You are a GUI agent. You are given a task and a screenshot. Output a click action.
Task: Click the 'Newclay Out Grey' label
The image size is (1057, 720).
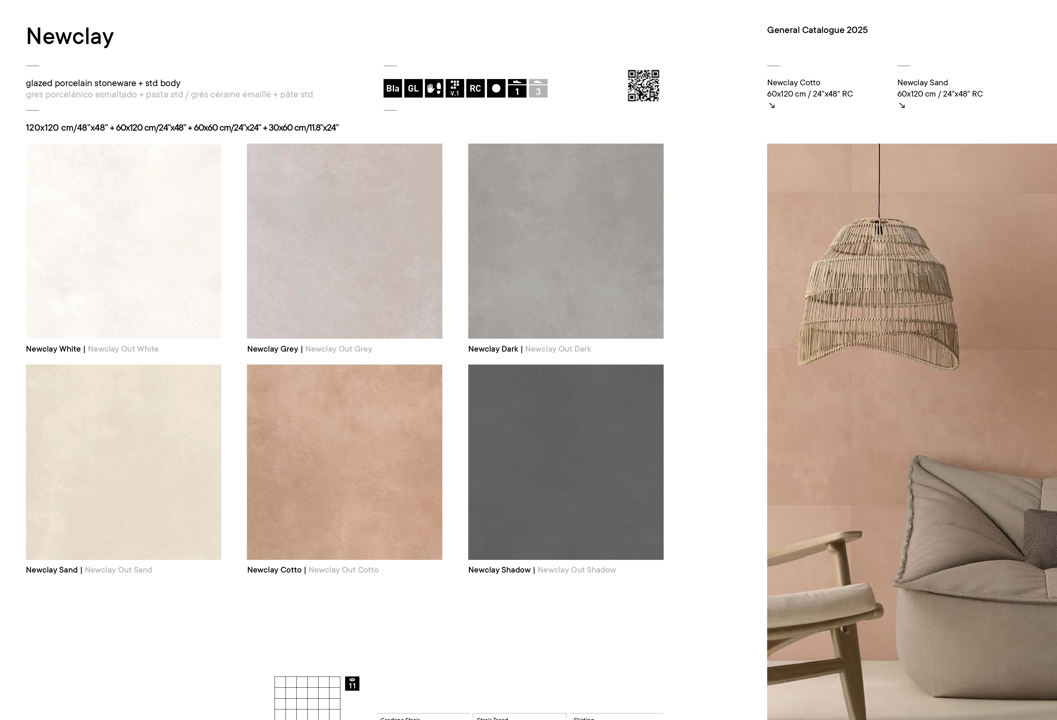coord(339,349)
